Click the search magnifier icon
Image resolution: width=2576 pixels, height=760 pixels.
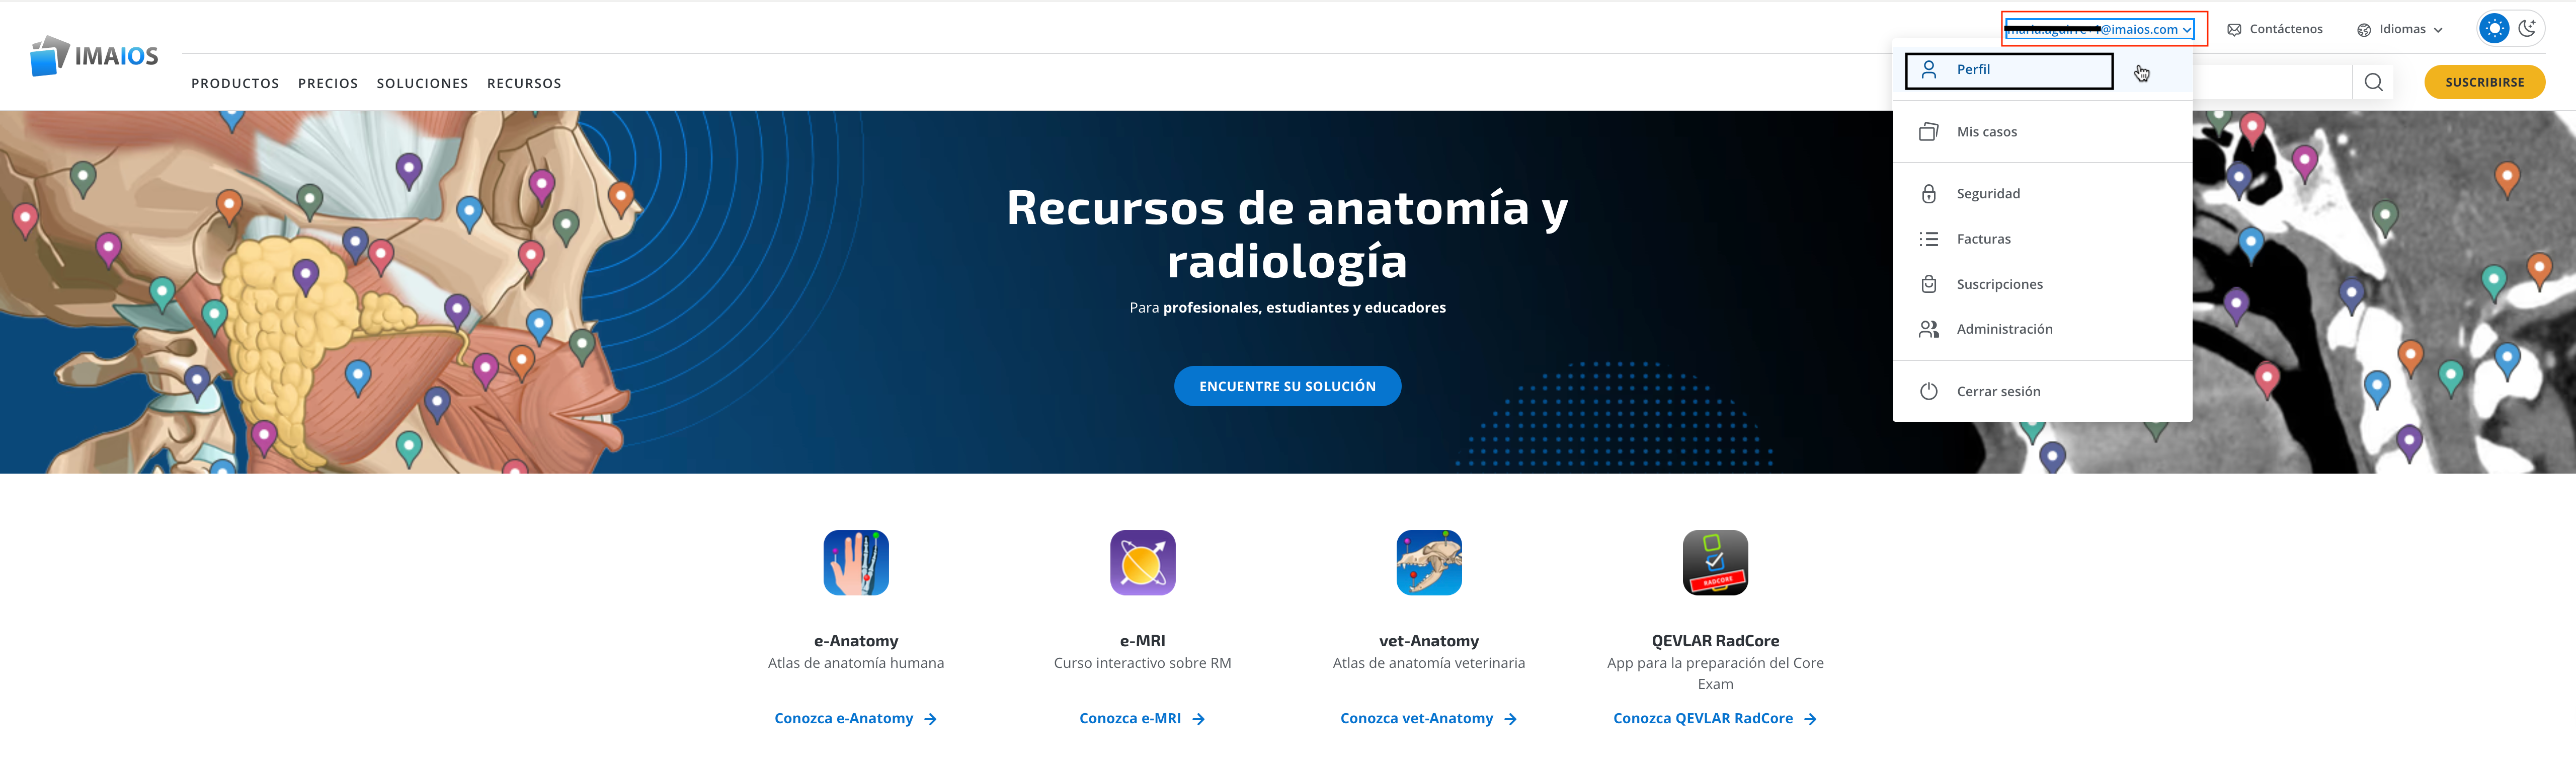coord(2374,82)
